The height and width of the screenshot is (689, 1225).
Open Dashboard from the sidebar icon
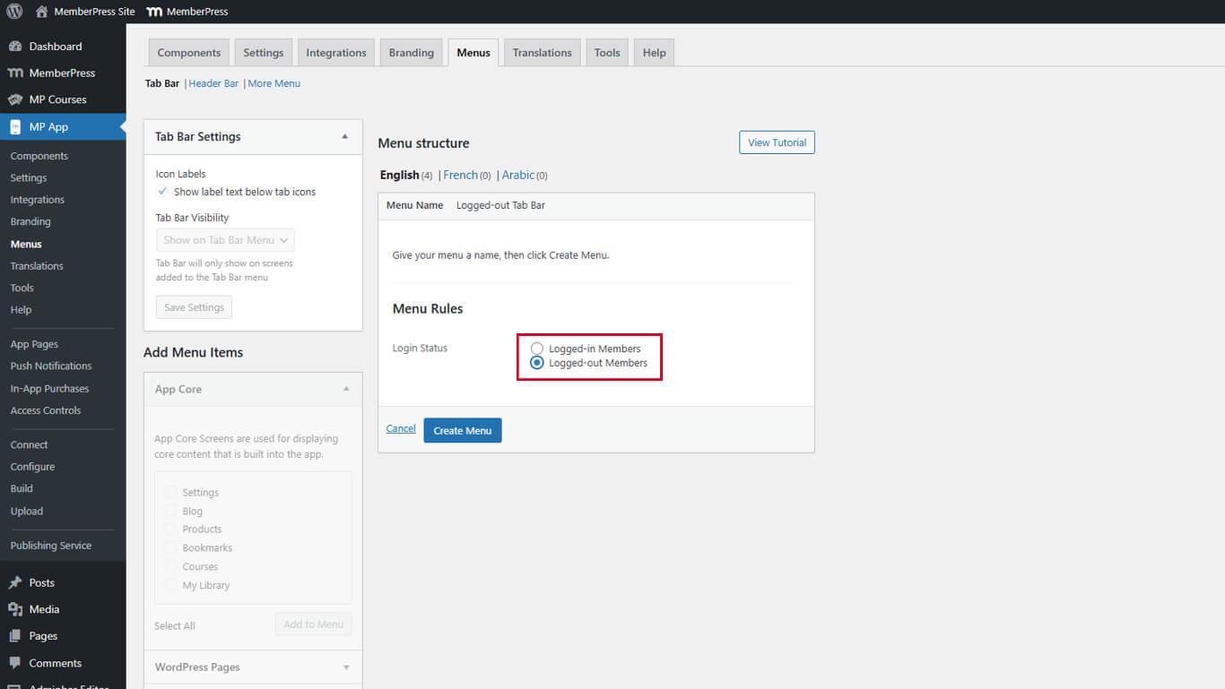pyautogui.click(x=15, y=47)
